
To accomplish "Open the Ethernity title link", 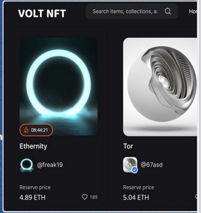I will point(33,146).
